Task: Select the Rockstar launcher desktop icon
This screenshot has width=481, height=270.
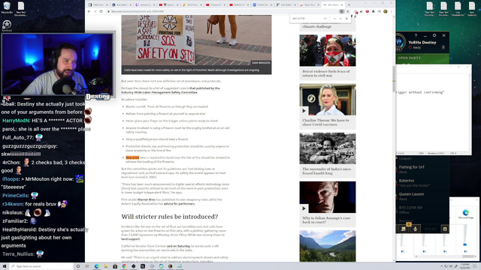Action: [x=7, y=25]
